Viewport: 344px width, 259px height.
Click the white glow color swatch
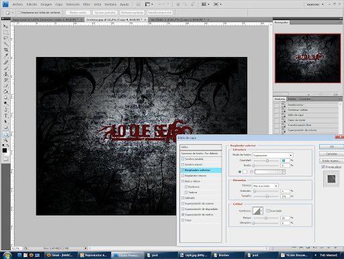coord(245,172)
